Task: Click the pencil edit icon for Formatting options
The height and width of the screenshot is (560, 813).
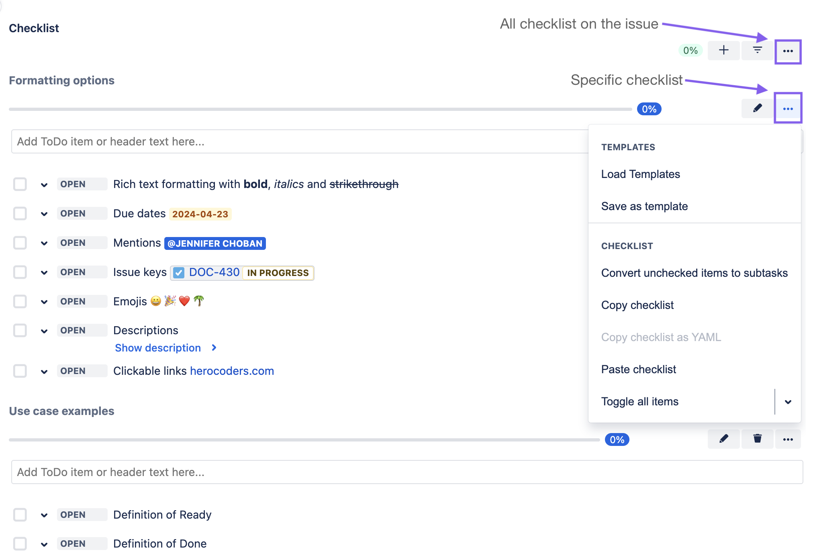Action: tap(757, 108)
